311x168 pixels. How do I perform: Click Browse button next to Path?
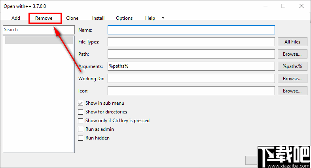[292, 54]
